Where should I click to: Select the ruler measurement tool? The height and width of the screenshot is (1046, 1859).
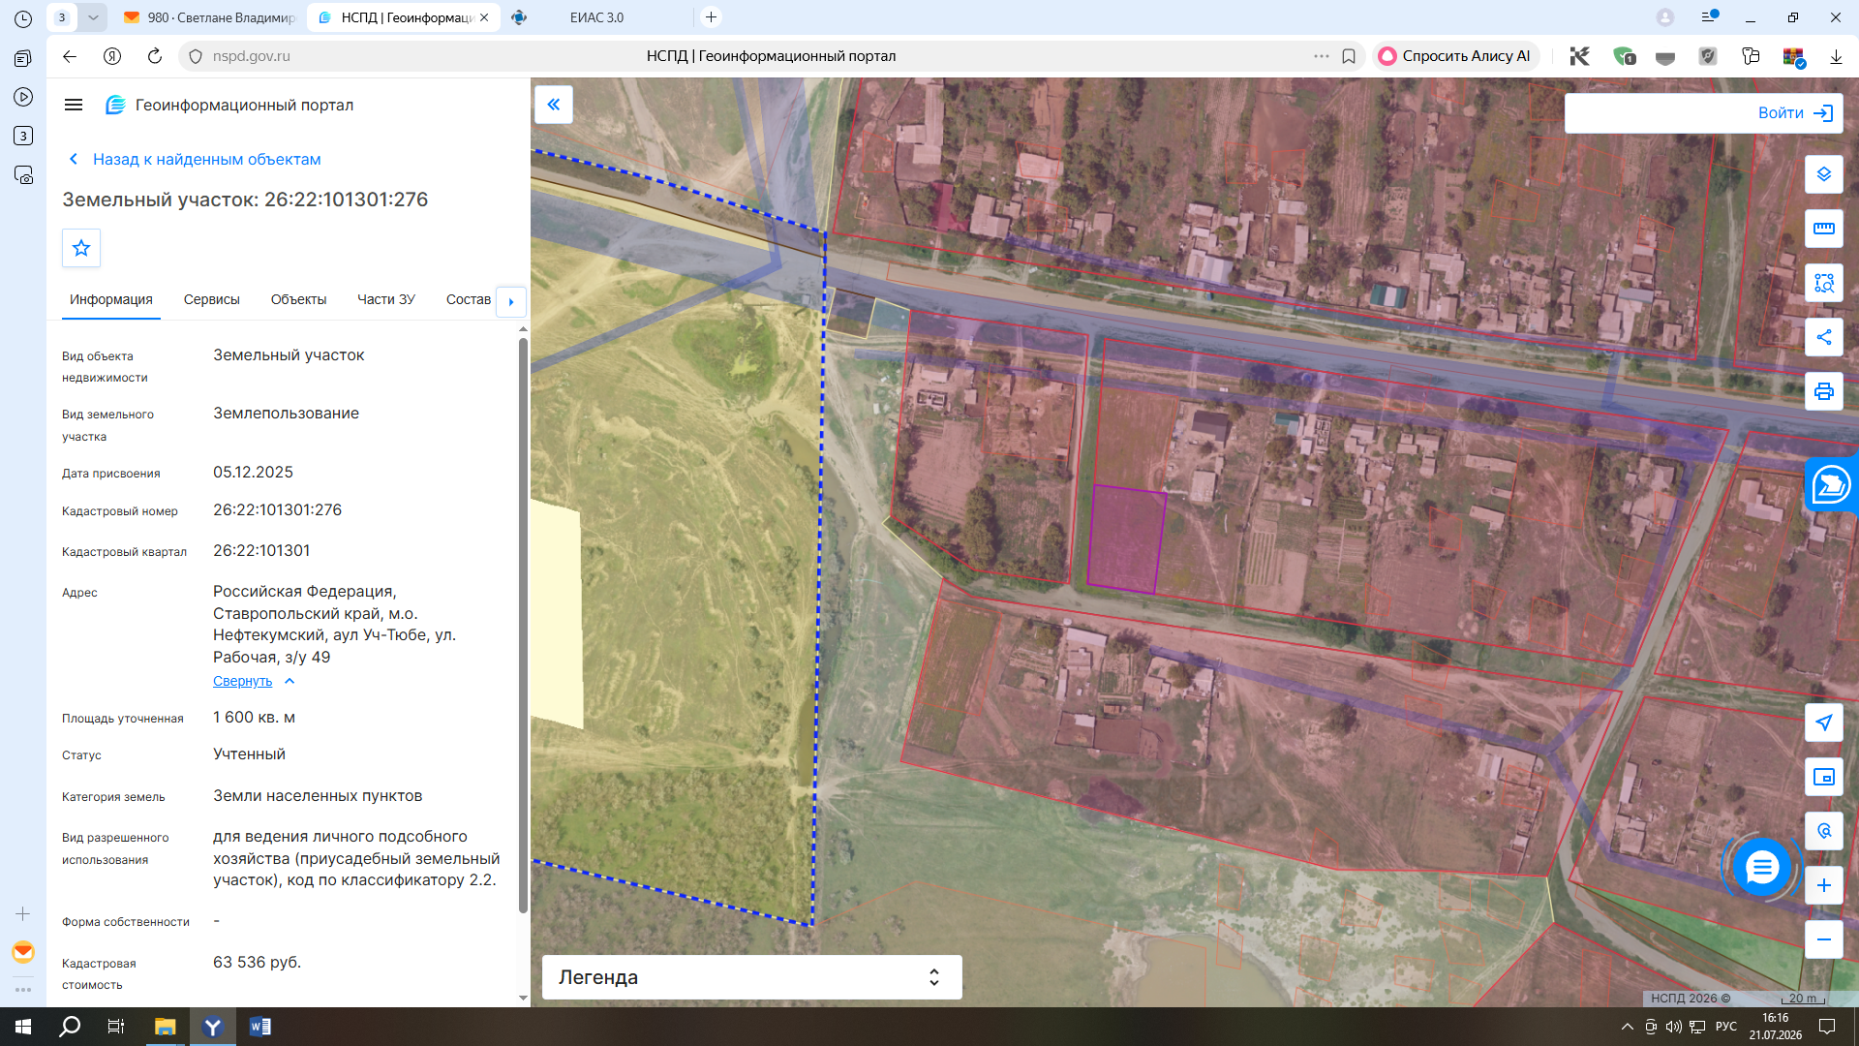point(1823,229)
